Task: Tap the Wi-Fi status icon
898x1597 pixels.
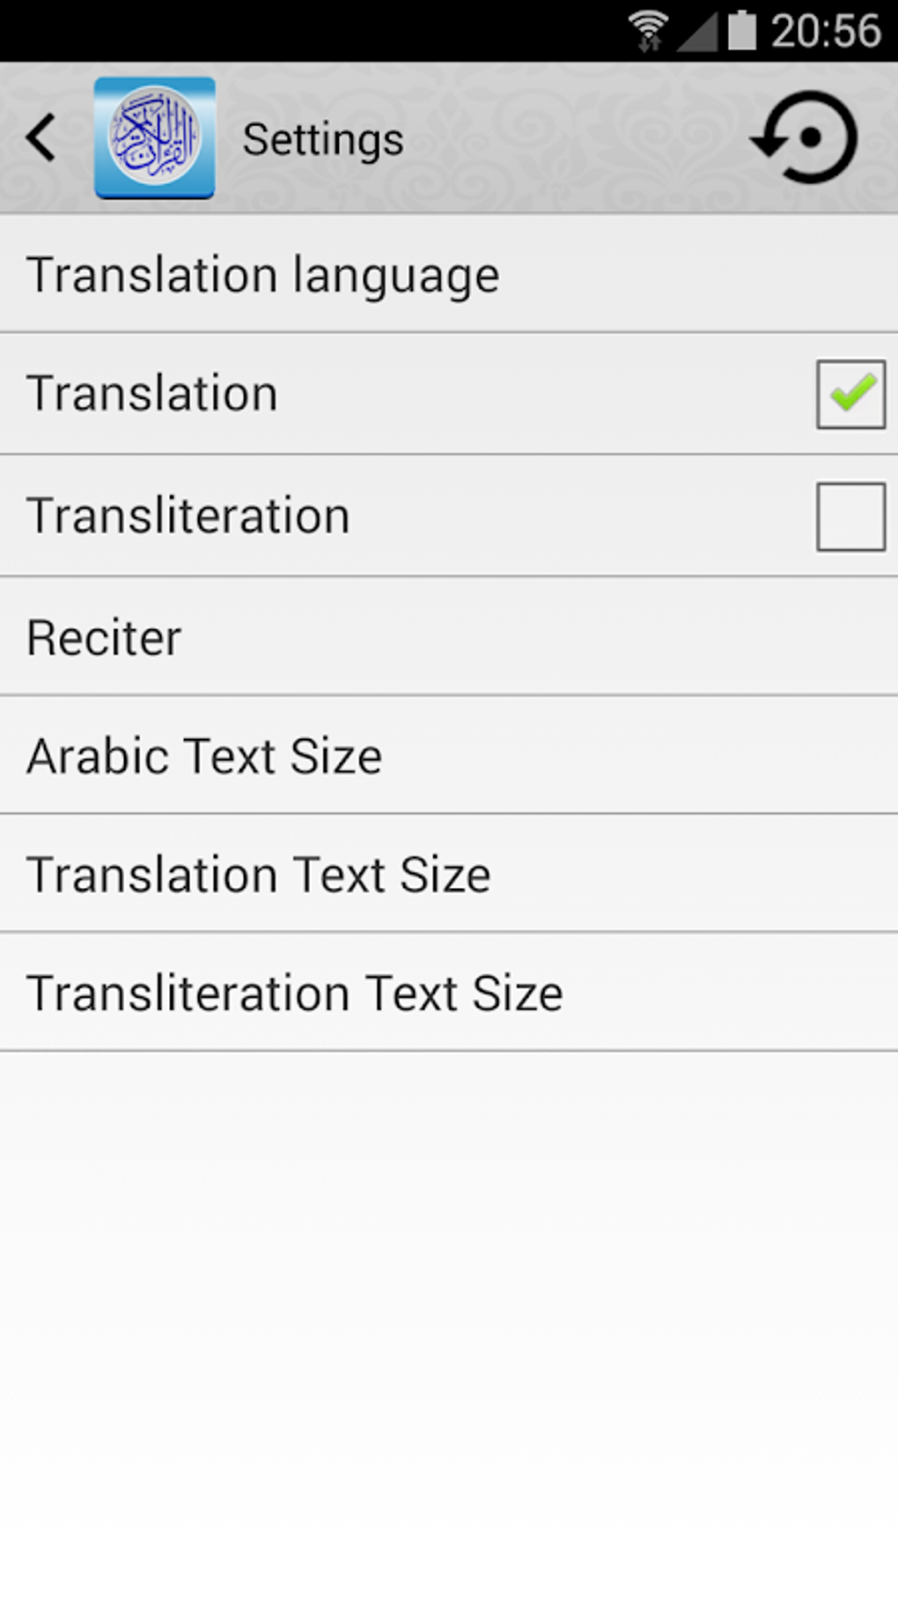Action: pos(648,31)
